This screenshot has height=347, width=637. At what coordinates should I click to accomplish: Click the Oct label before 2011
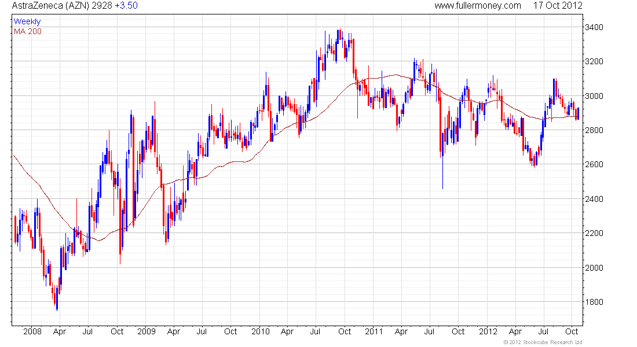tap(345, 331)
